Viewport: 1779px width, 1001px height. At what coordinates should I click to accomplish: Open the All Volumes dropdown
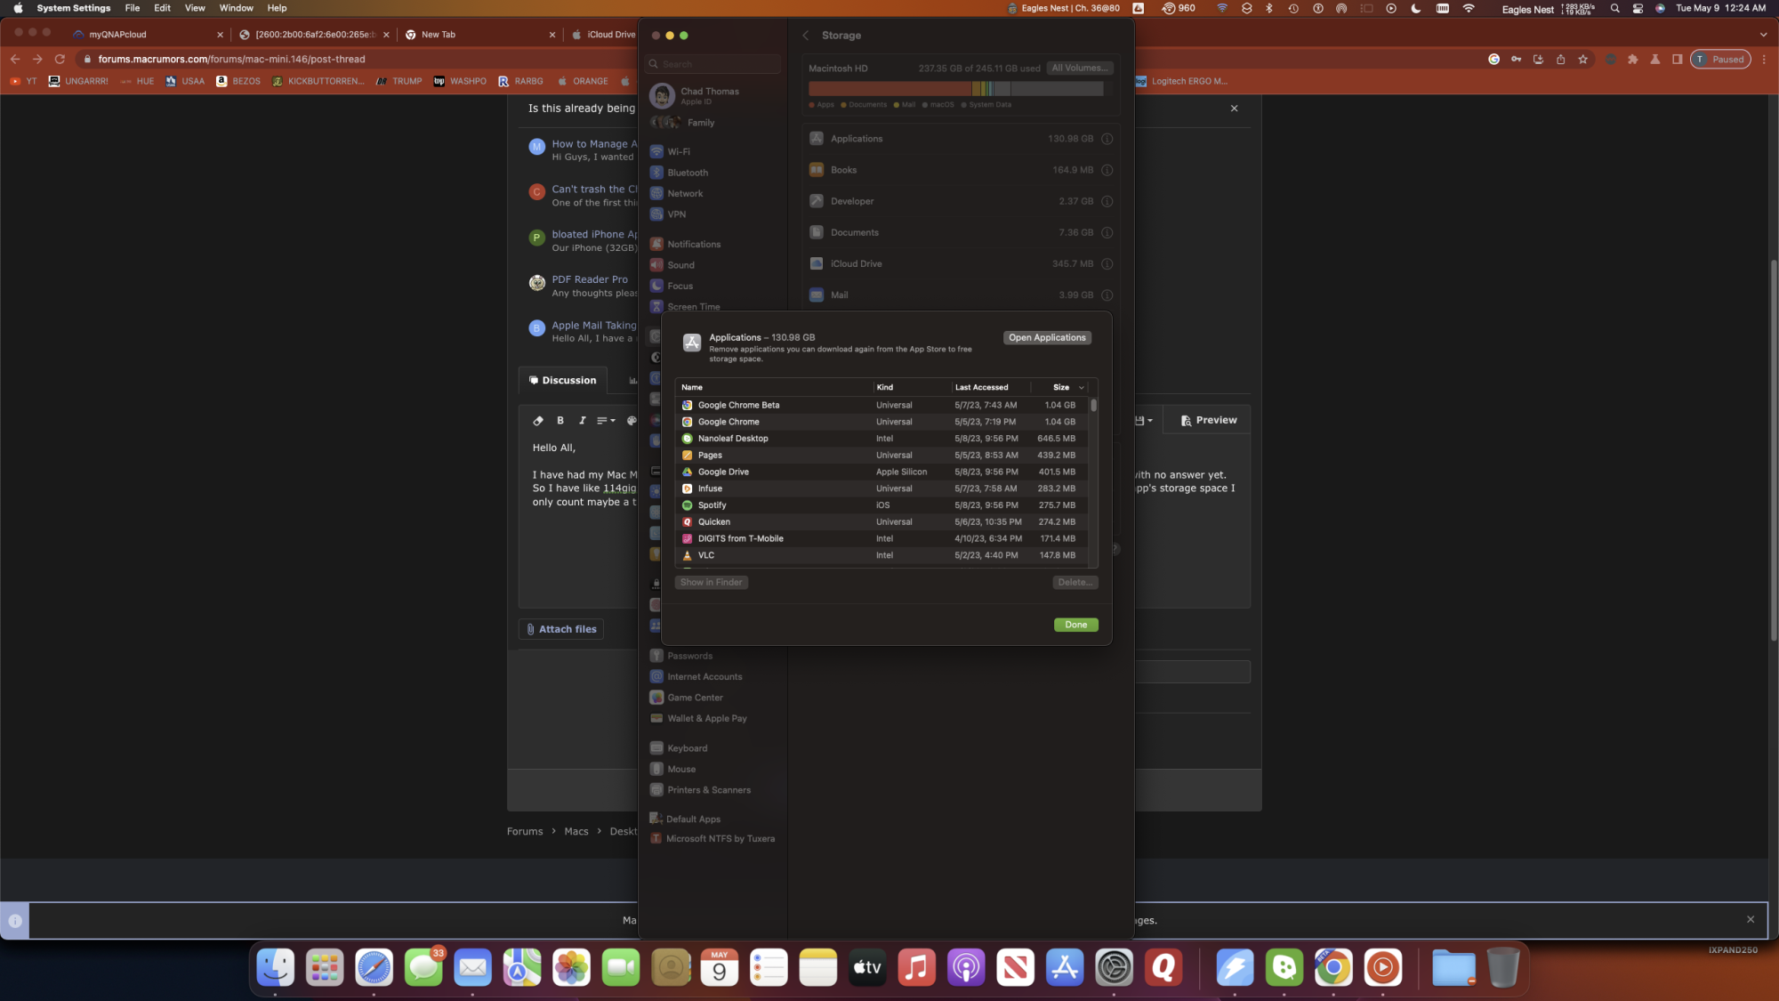pyautogui.click(x=1080, y=69)
